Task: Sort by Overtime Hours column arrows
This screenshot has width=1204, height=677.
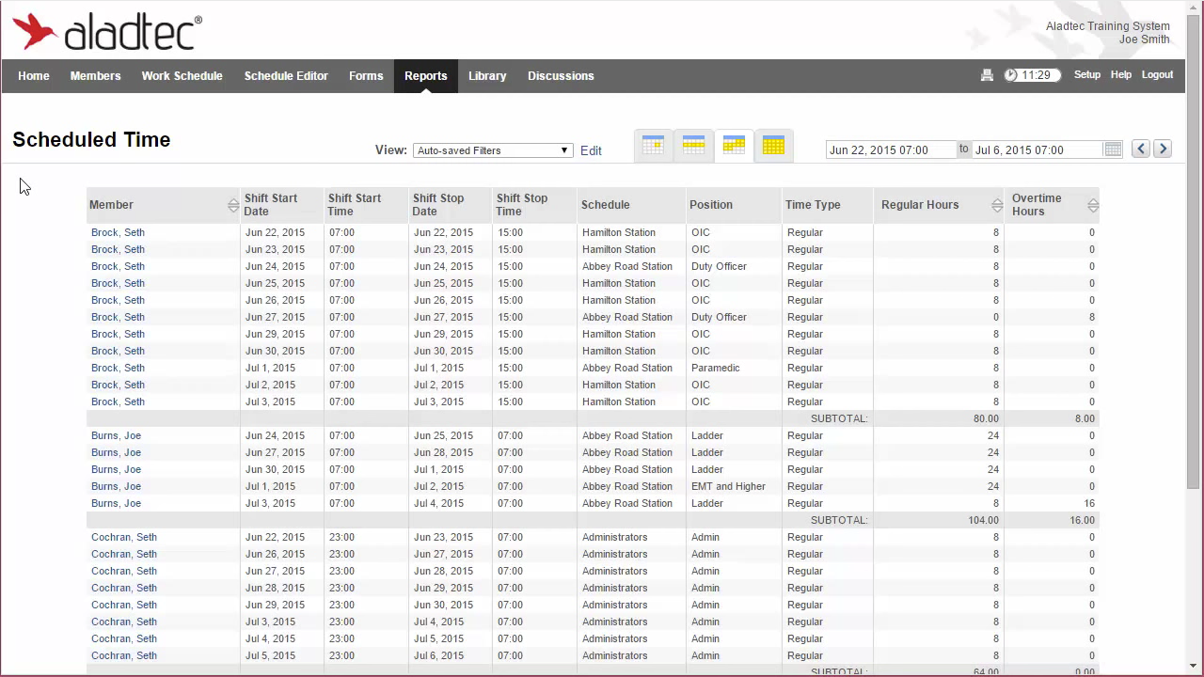Action: 1093,205
